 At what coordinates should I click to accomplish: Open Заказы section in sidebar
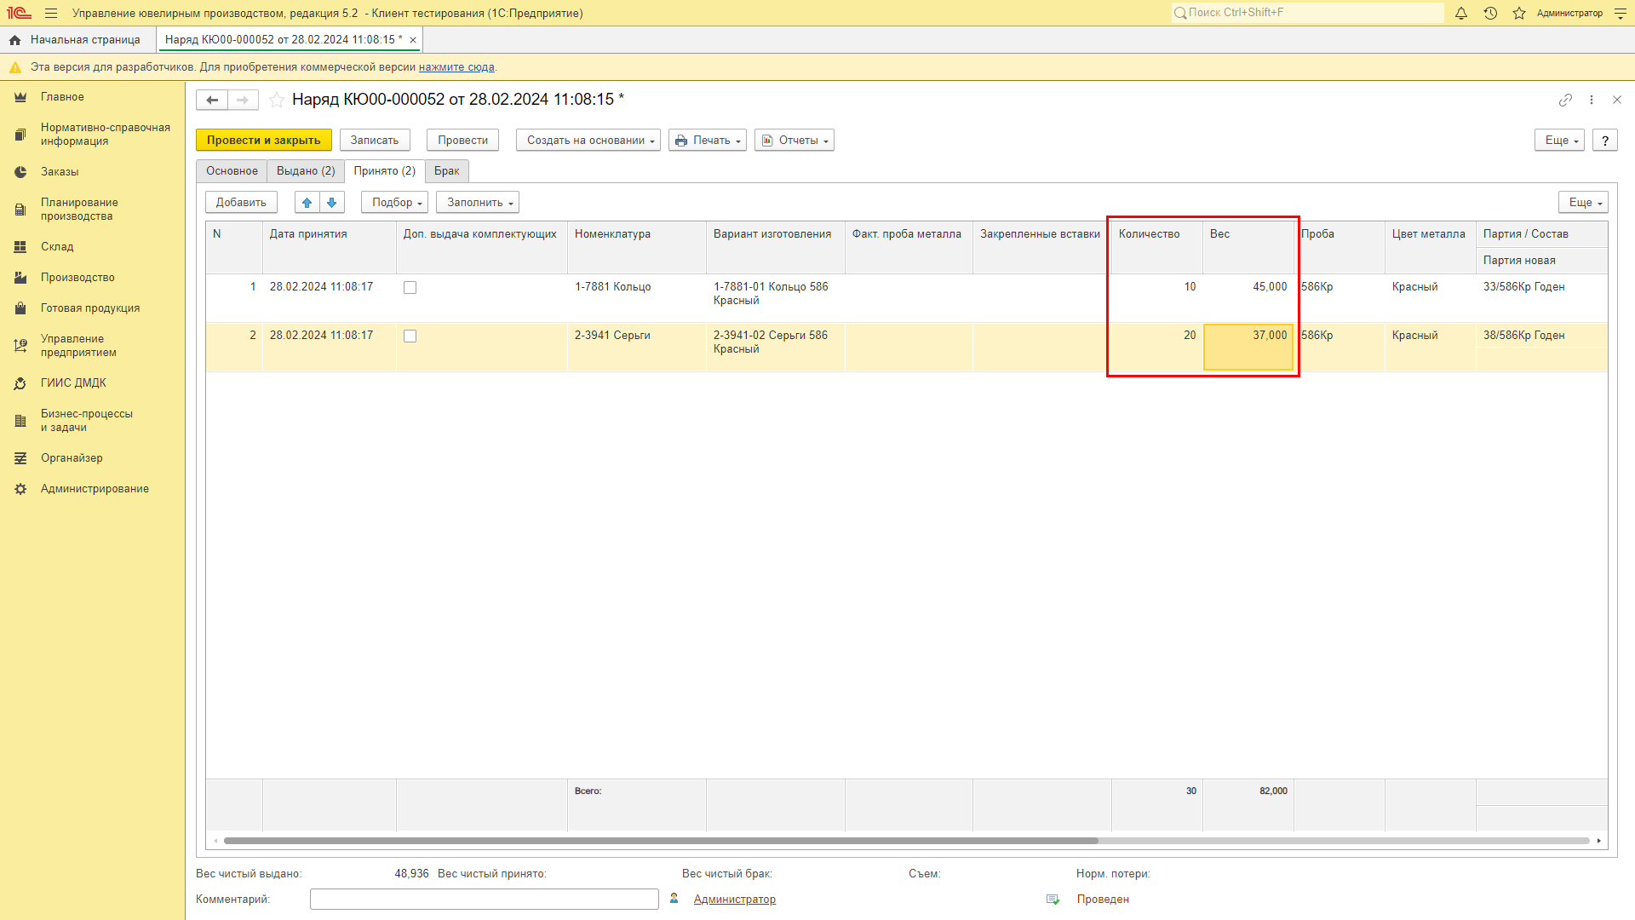(60, 172)
